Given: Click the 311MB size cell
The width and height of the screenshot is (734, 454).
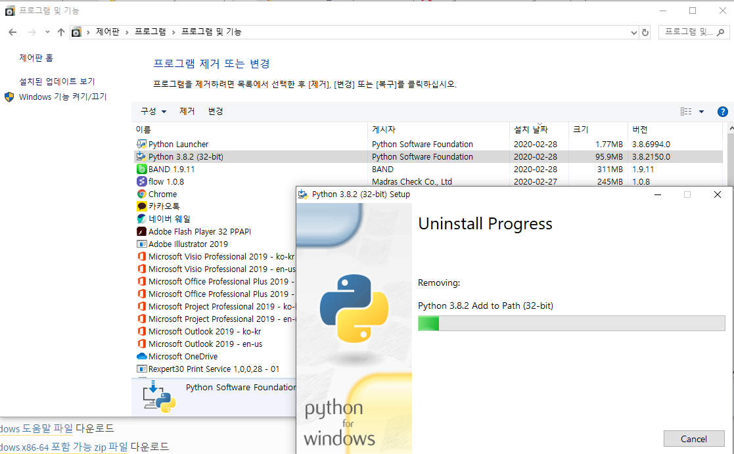Looking at the screenshot, I should [x=610, y=169].
